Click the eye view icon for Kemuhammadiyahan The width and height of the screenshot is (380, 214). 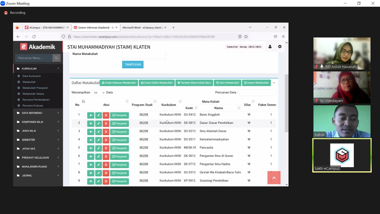point(91,140)
